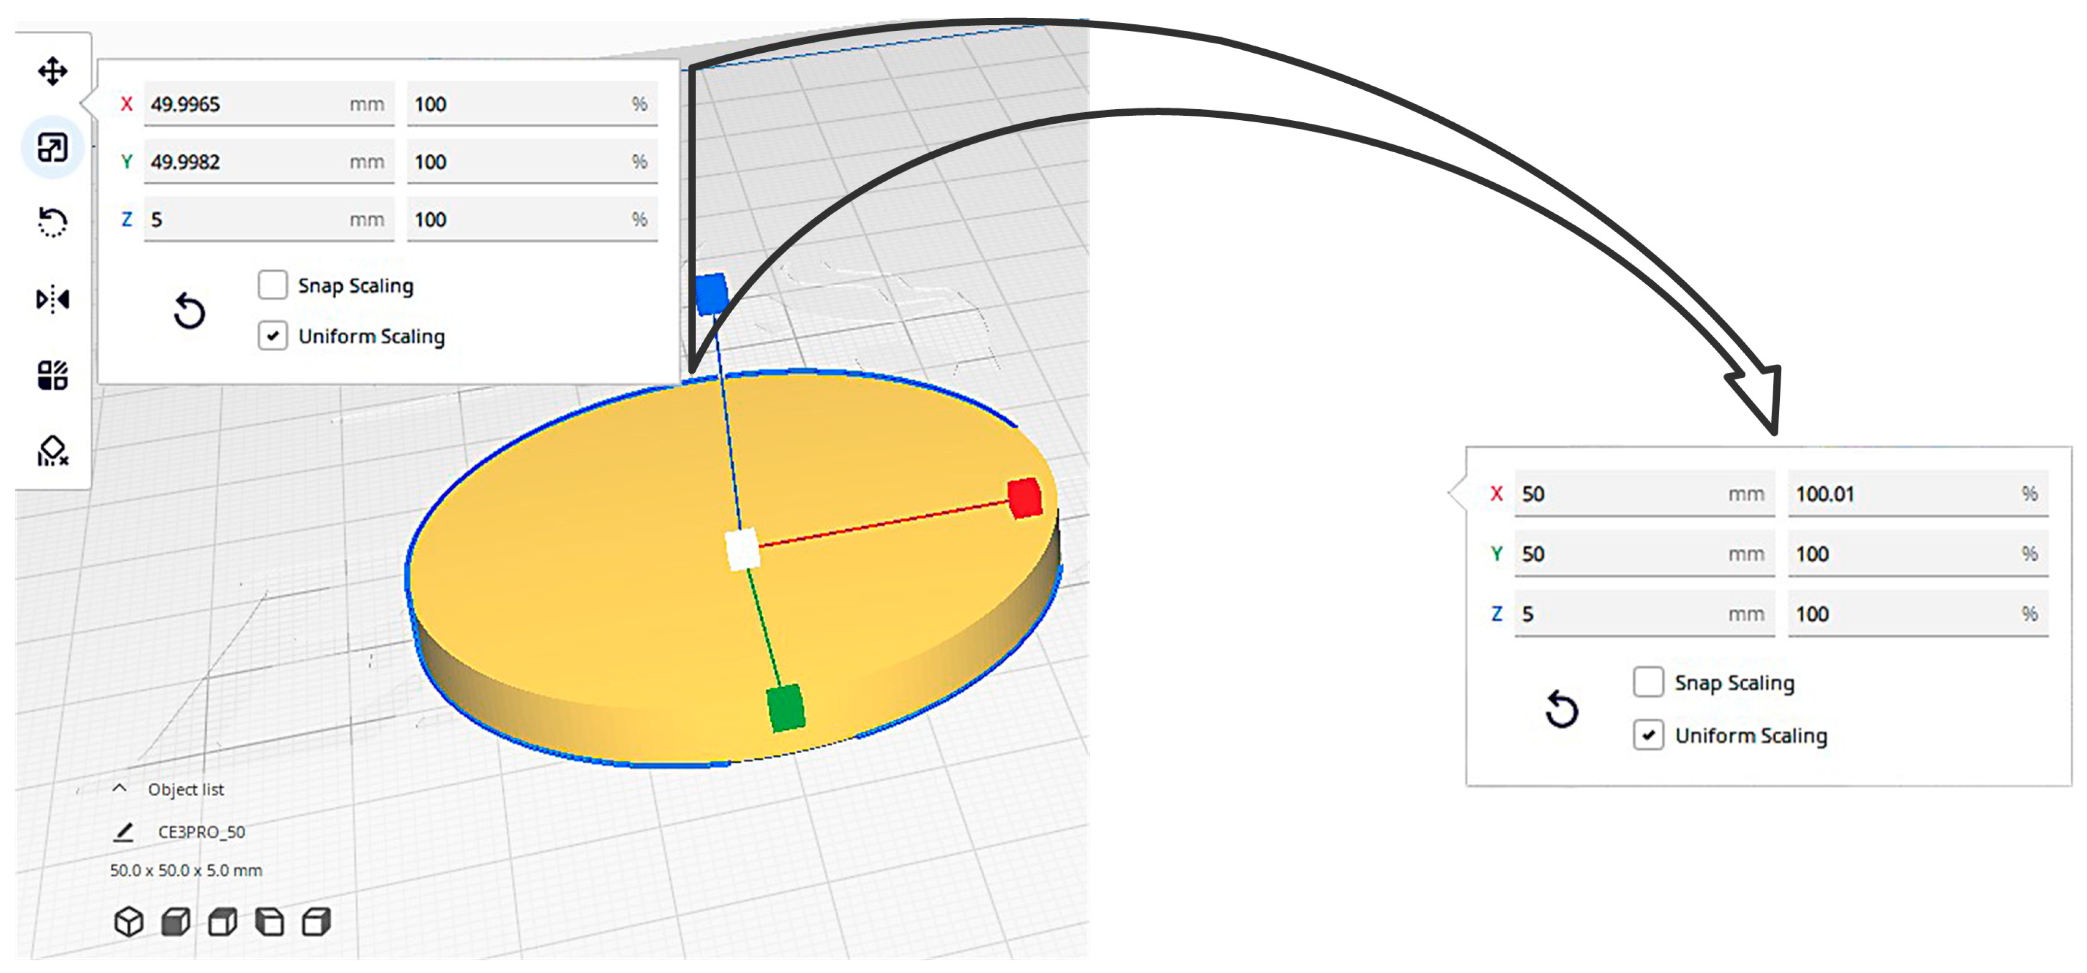Enable Snap Scaling checkbox in right panel

[x=1648, y=682]
